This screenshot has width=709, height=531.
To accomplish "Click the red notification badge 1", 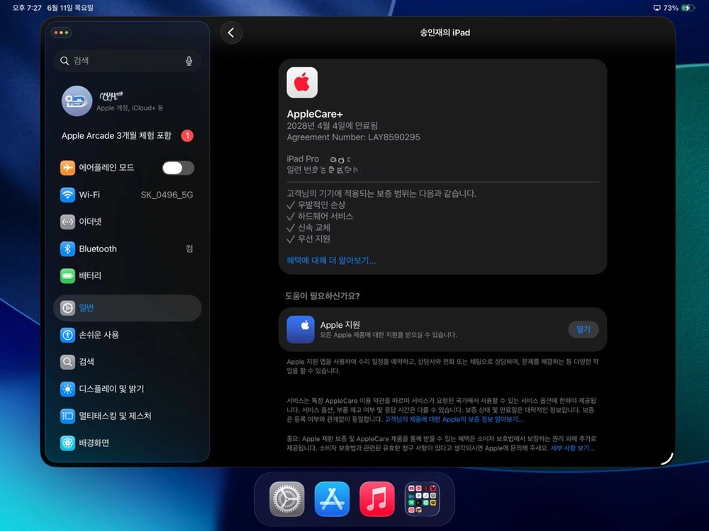I will coord(187,135).
